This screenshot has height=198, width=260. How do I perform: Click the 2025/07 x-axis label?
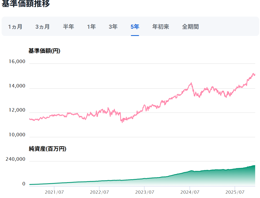[235, 192]
